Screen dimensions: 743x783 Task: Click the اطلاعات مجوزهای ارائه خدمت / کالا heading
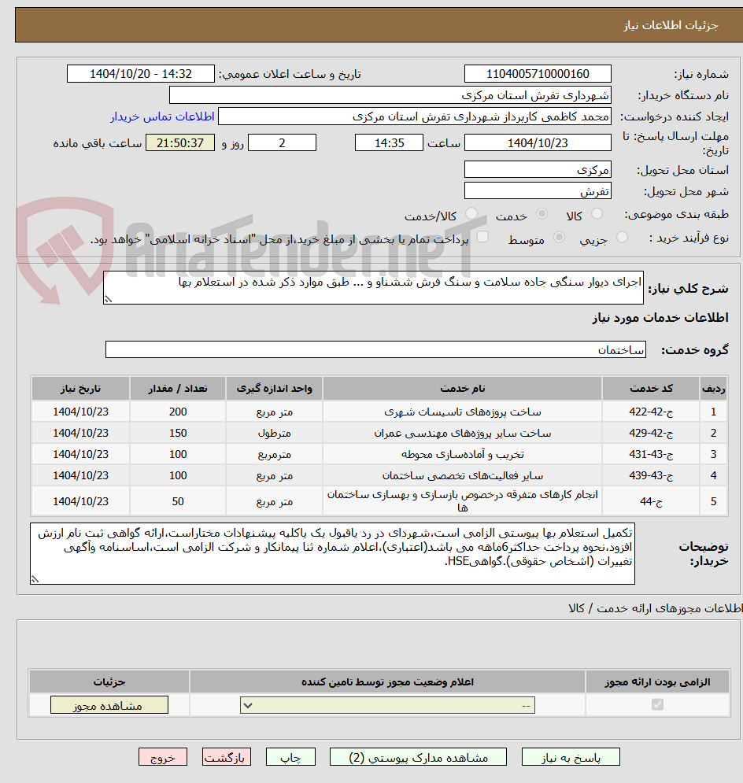[655, 608]
